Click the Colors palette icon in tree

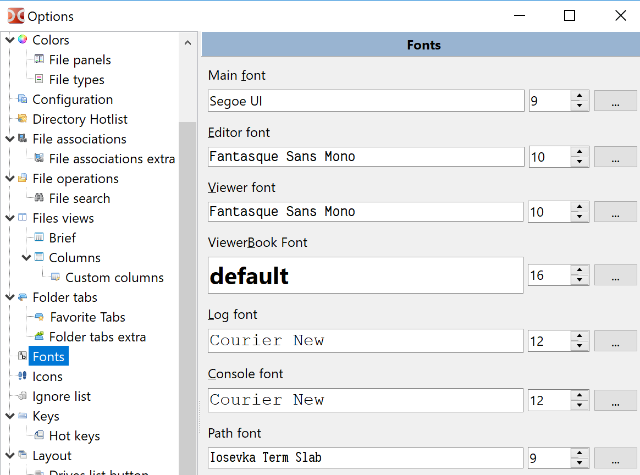[x=22, y=40]
